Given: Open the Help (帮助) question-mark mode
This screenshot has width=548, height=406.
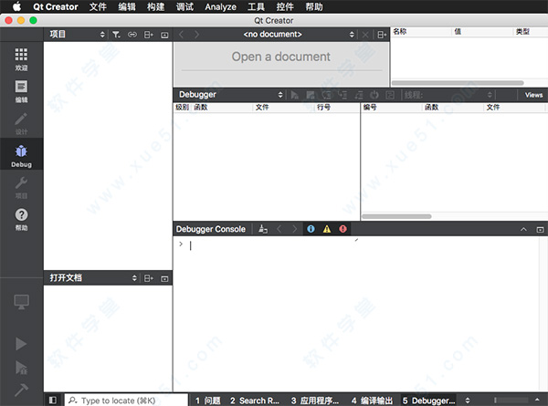Looking at the screenshot, I should pyautogui.click(x=21, y=219).
